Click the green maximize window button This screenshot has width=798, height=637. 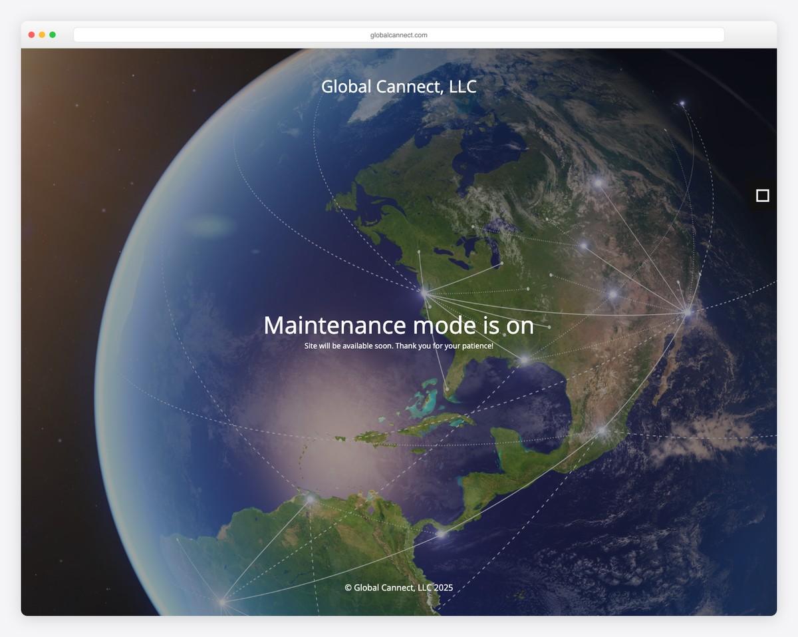53,35
